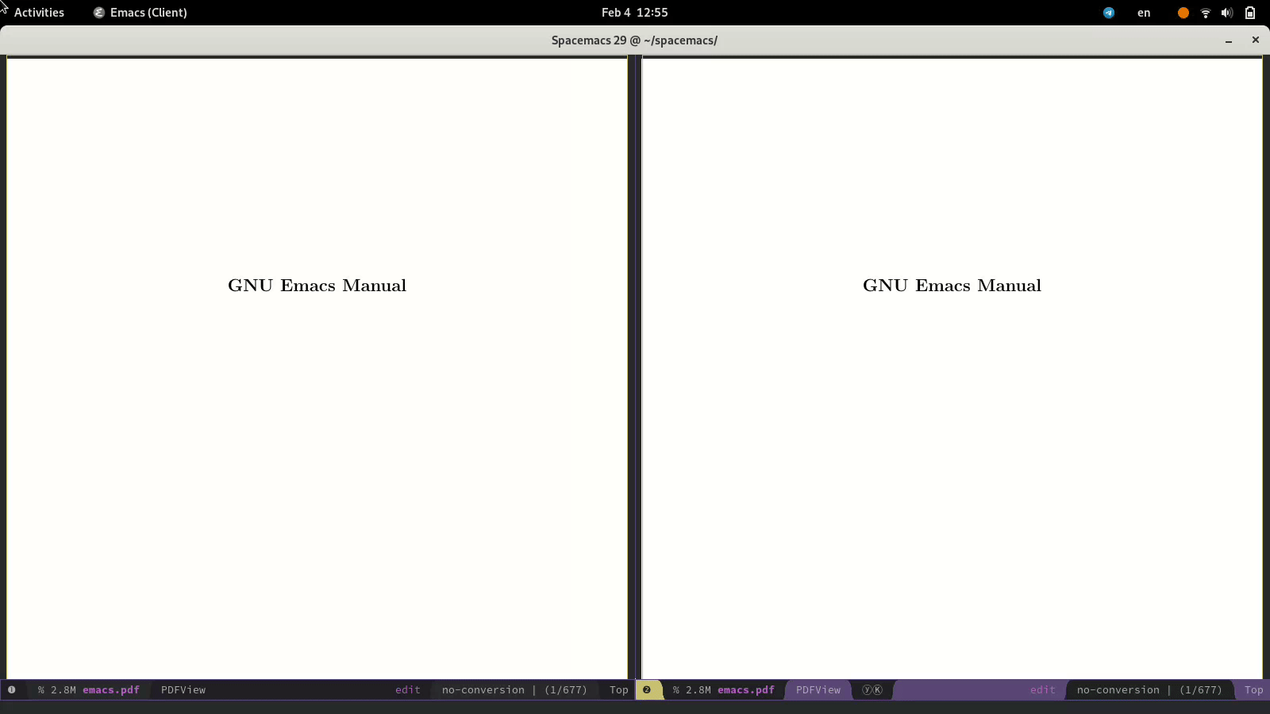This screenshot has height=714, width=1270.
Task: Click 'Top' position in left modeline
Action: (619, 690)
